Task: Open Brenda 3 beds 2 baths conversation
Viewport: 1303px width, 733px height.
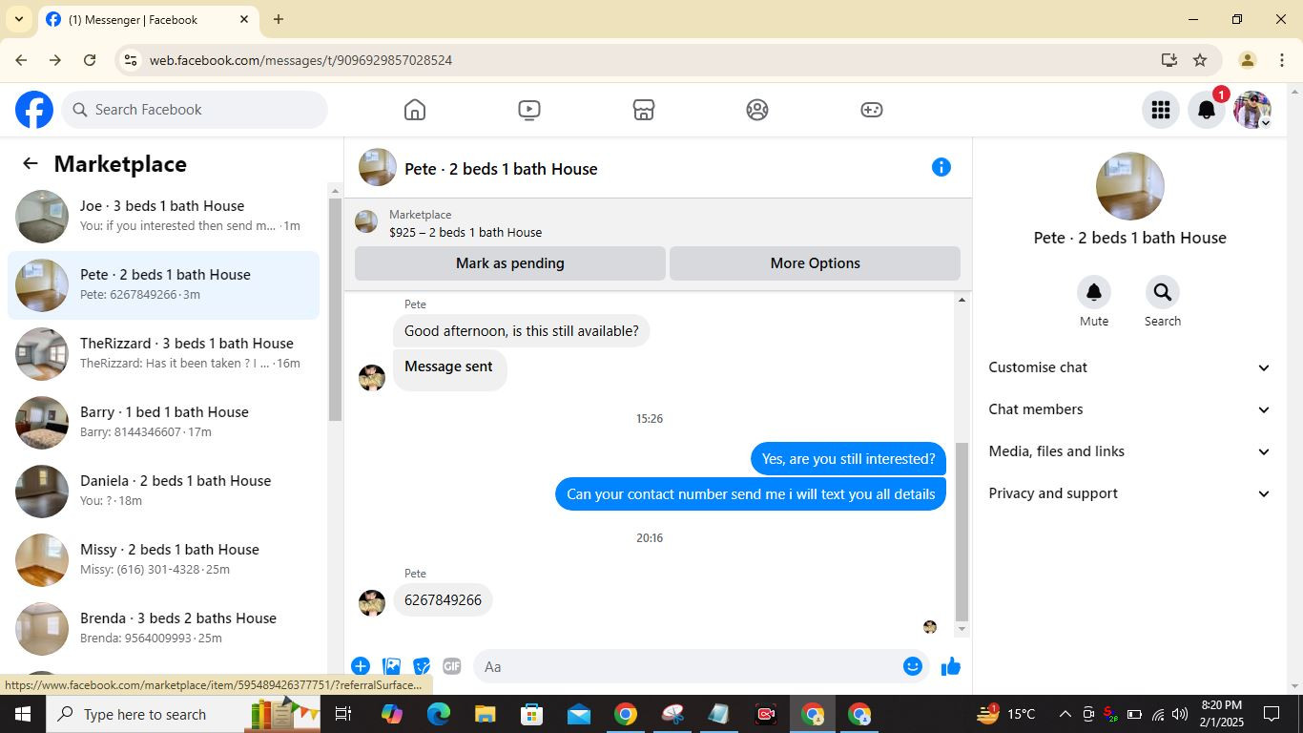Action: coord(164,629)
